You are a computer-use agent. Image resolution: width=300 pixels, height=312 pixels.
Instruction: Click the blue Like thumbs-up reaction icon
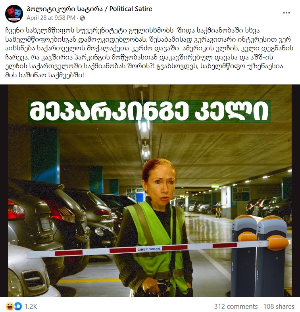click(x=18, y=306)
